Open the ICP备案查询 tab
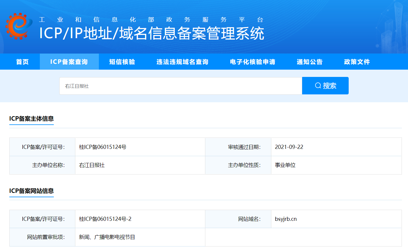 click(69, 62)
